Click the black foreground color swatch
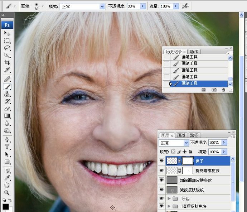Viewport: 247px width, 212px height. pyautogui.click(x=5, y=207)
